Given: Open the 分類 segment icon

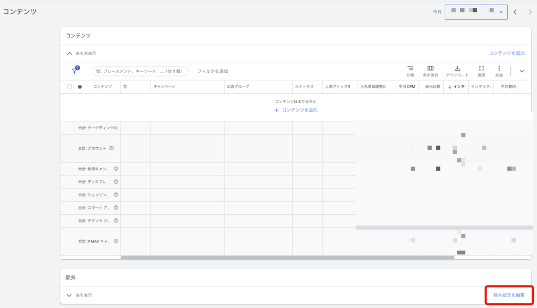Looking at the screenshot, I should point(410,69).
